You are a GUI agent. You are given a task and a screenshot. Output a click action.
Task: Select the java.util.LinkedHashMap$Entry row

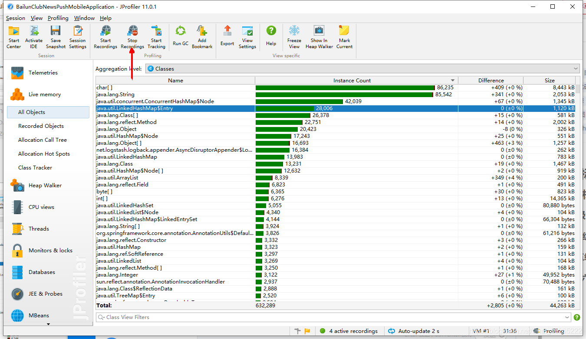[x=336, y=108]
